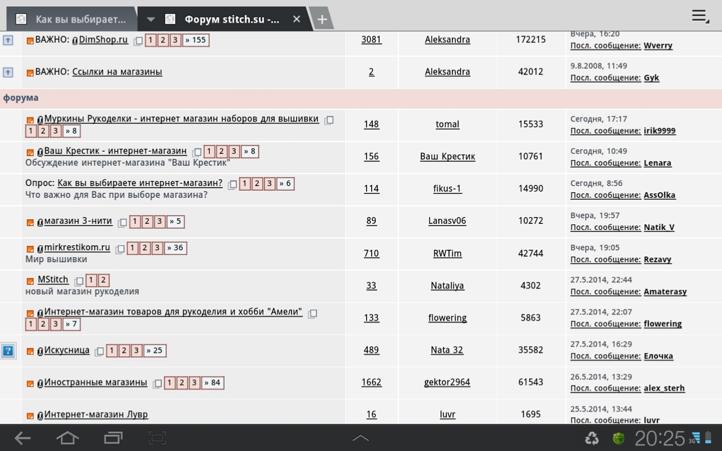Expand the tab list dropdown arrow
Screen dimensions: 722x451
tap(151, 20)
